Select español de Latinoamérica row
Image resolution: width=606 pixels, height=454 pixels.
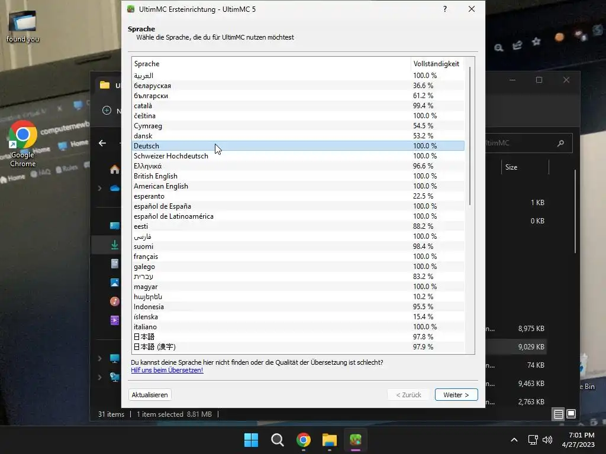[x=298, y=216]
